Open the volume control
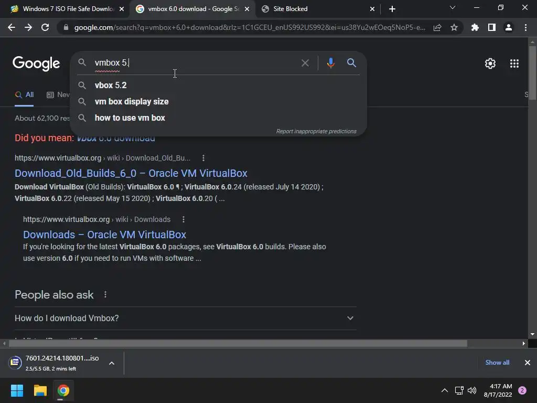537x403 pixels. pyautogui.click(x=472, y=390)
